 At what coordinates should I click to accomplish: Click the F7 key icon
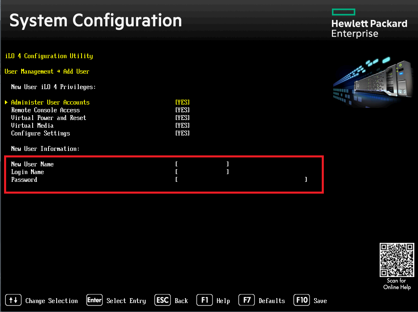(x=247, y=300)
